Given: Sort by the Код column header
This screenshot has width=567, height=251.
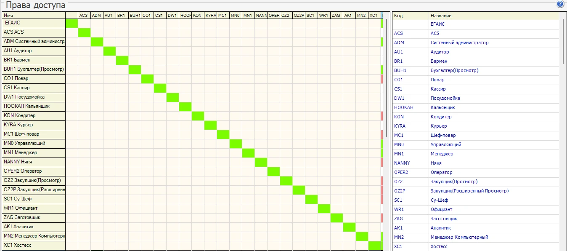Looking at the screenshot, I should 411,16.
